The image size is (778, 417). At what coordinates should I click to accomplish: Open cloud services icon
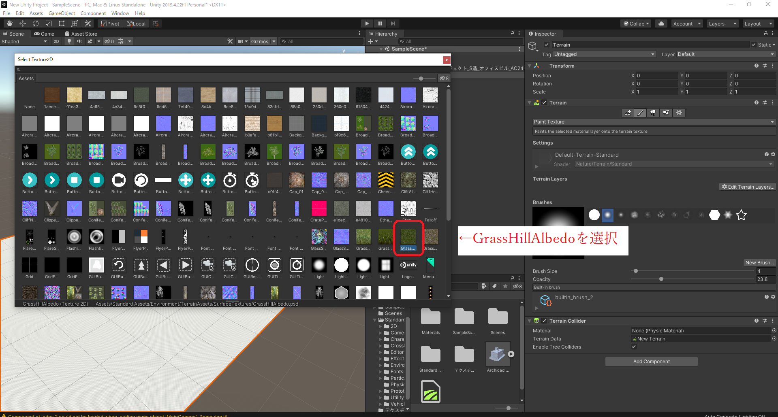[x=661, y=23]
